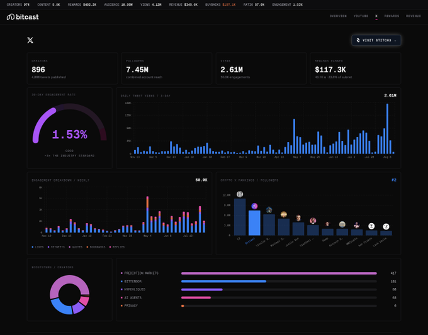Click the 2.61M daily views total

click(390, 96)
